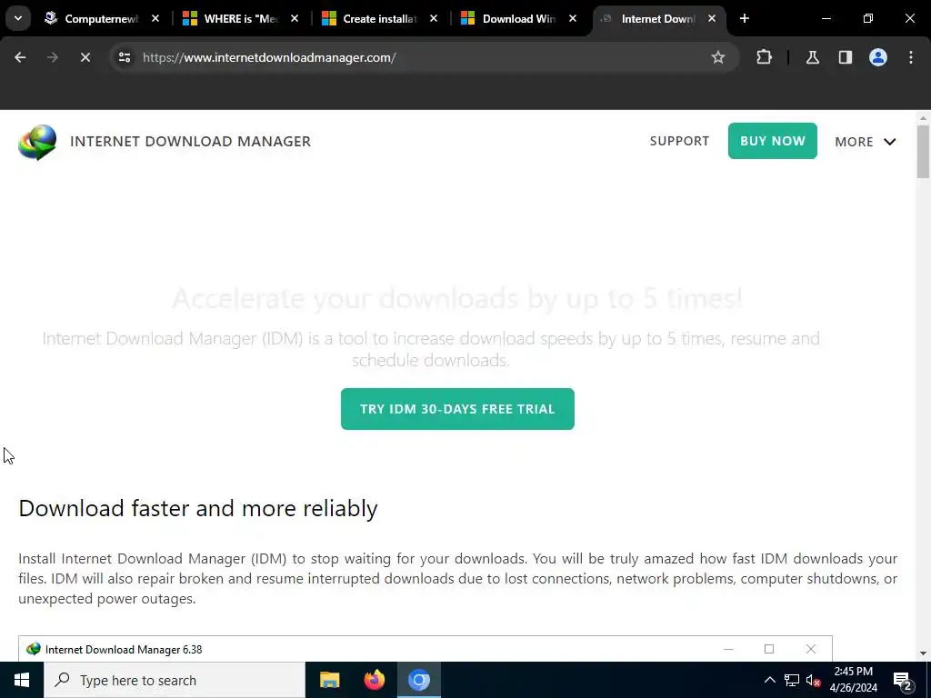Close the Download Win... tab
Image resolution: width=931 pixels, height=698 pixels.
pyautogui.click(x=573, y=18)
